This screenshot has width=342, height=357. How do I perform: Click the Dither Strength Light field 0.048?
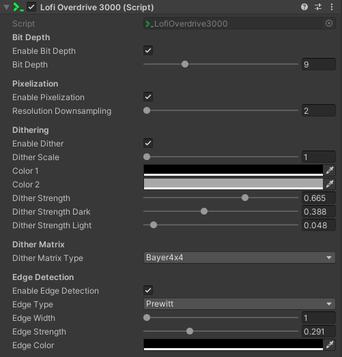pos(319,226)
